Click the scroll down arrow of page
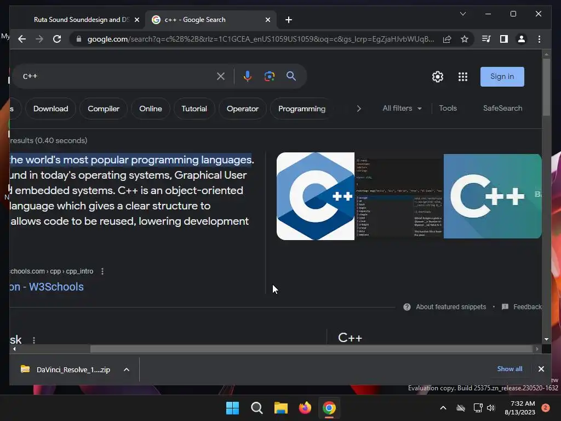The image size is (561, 421). (x=546, y=339)
